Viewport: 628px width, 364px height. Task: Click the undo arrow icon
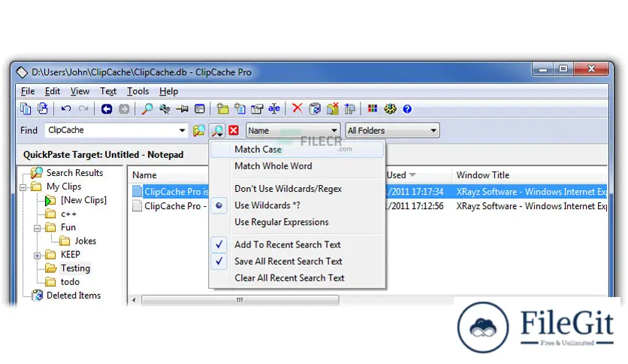[66, 108]
